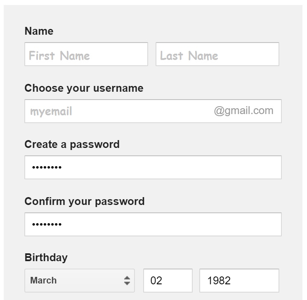The width and height of the screenshot is (307, 300).
Task: Click the First Name placeholder text
Action: [x=59, y=56]
